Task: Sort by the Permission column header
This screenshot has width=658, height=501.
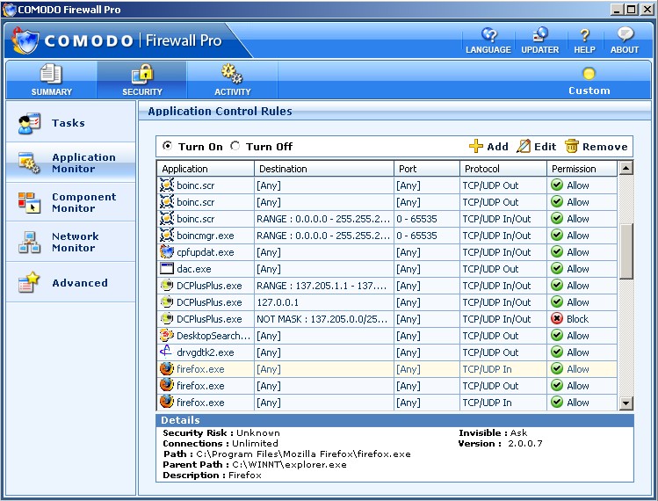Action: tap(582, 169)
